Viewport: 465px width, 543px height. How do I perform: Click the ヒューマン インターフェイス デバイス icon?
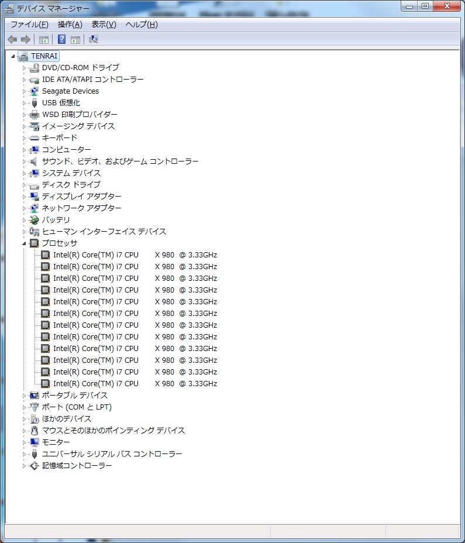pyautogui.click(x=35, y=232)
